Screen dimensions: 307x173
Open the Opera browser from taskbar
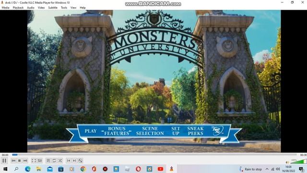[138, 169]
